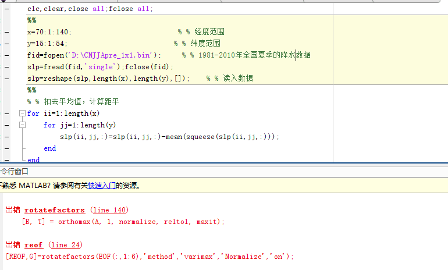Set breakpoint on the clc,clear line

pos(6,9)
